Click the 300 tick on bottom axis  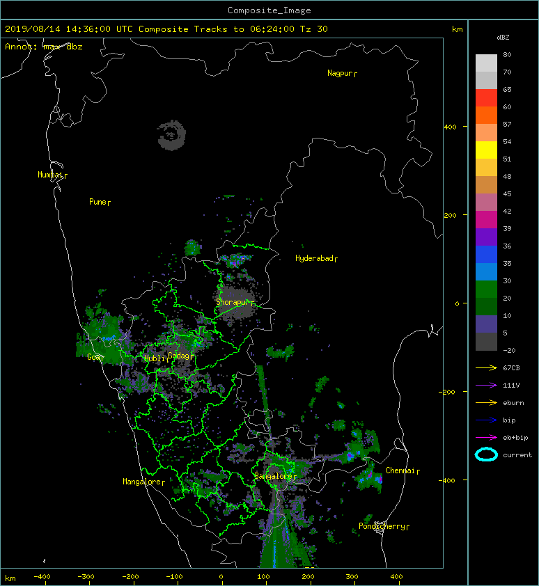click(x=352, y=577)
